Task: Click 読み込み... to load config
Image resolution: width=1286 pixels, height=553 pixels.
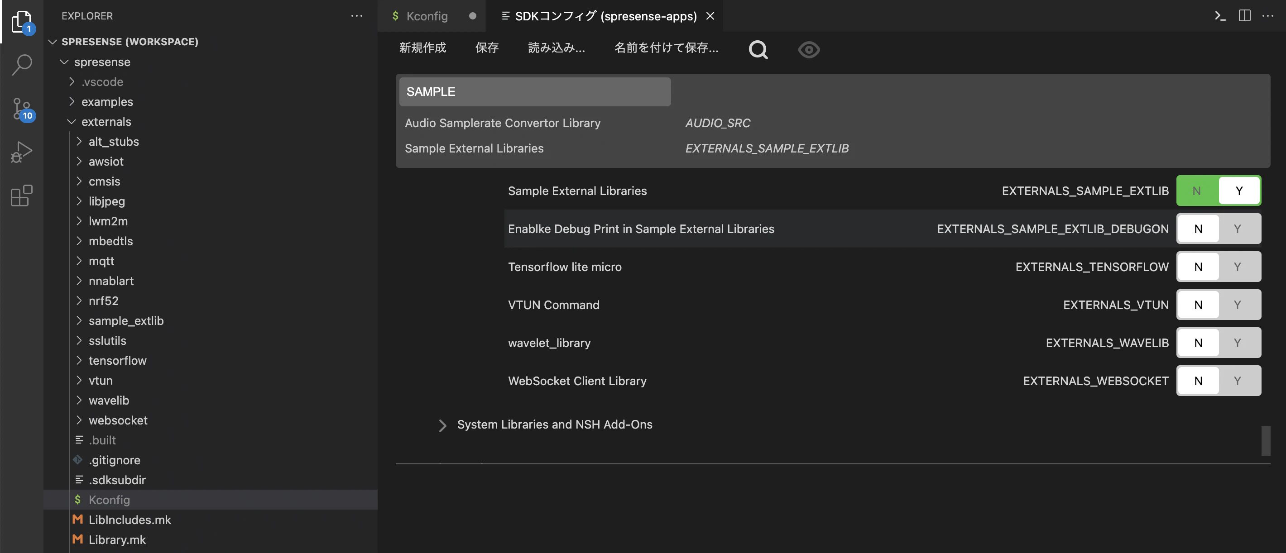Action: pyautogui.click(x=556, y=48)
